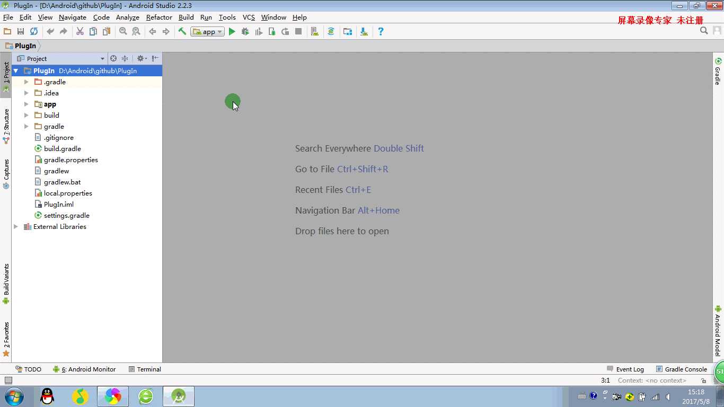Click the Redo arrow icon
This screenshot has height=407, width=724.
[64, 31]
